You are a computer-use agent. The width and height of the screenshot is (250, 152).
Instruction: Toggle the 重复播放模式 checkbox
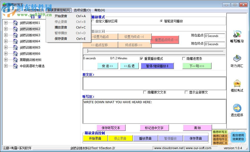pyautogui.click(x=141, y=59)
